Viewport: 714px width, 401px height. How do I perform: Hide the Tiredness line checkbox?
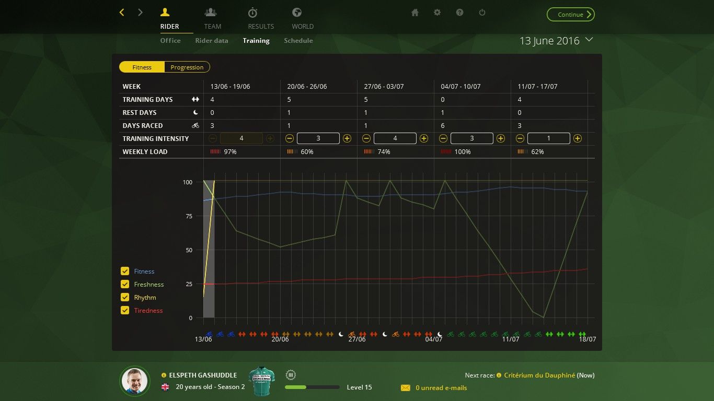[125, 310]
